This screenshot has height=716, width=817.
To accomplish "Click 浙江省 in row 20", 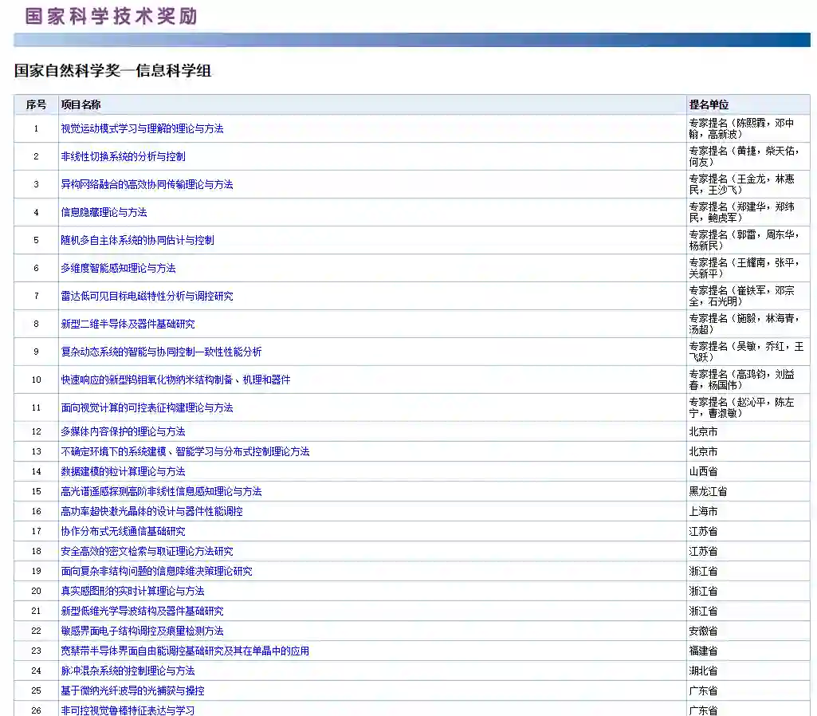I will tap(703, 591).
